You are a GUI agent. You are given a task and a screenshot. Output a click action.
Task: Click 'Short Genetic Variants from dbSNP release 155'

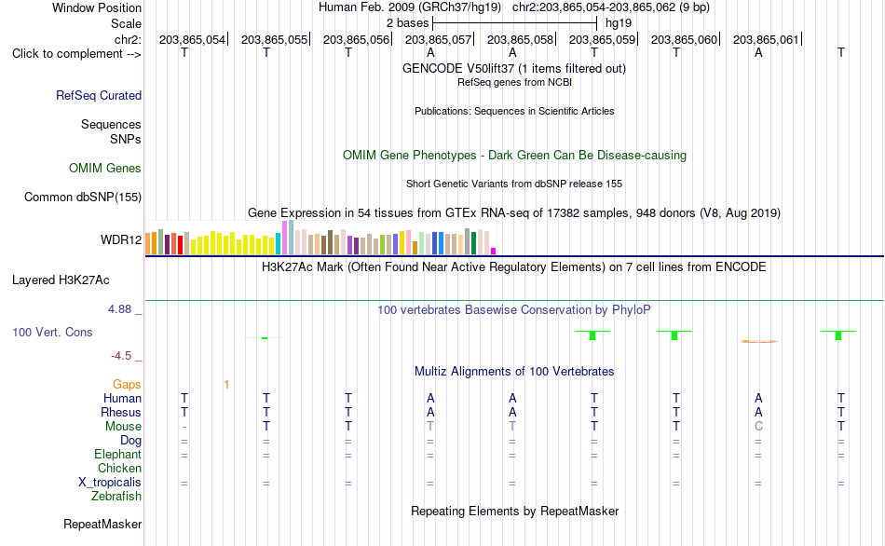(x=514, y=184)
